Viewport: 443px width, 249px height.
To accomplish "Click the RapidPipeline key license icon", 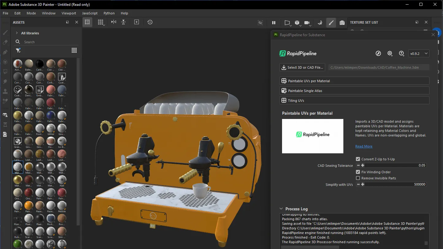I will 378,53.
